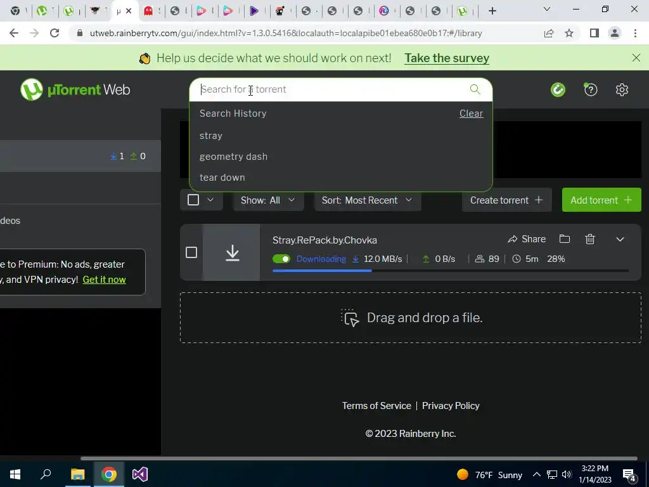649x487 pixels.
Task: Select 'stray' from search history
Action: coord(210,136)
